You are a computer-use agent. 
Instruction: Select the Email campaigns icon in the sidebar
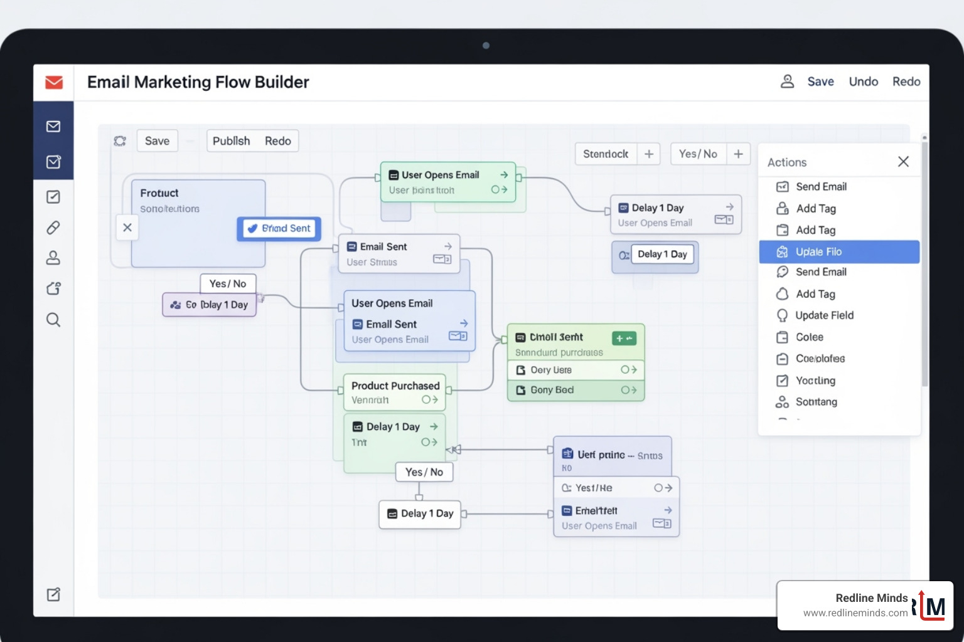click(x=53, y=126)
